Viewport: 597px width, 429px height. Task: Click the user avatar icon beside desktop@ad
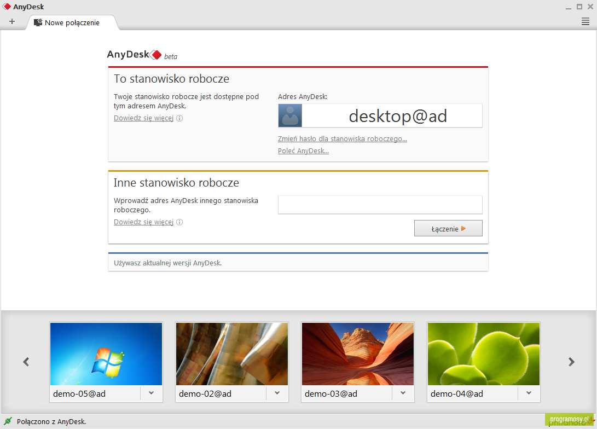pos(290,115)
